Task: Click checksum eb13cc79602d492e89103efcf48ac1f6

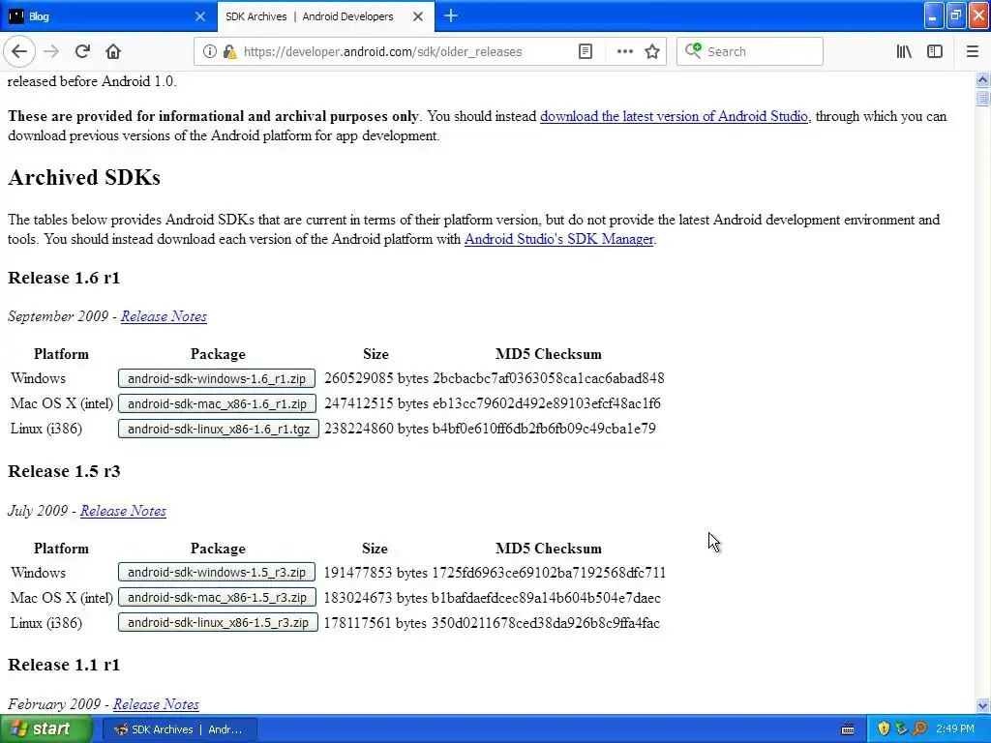Action: click(547, 403)
